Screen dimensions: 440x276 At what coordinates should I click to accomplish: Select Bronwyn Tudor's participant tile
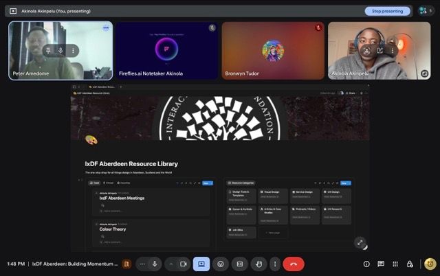point(273,51)
